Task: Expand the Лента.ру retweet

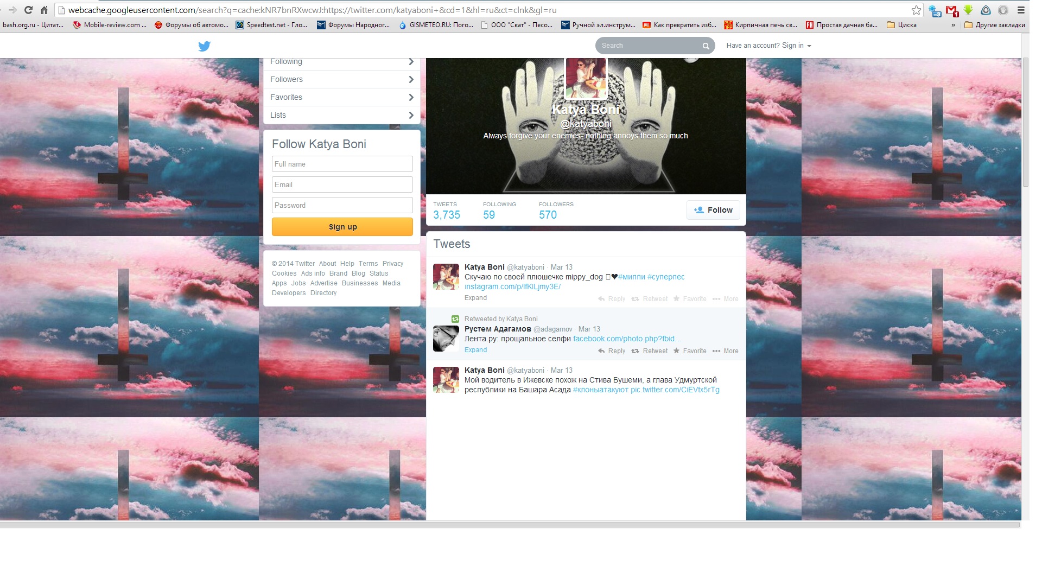Action: 475,350
